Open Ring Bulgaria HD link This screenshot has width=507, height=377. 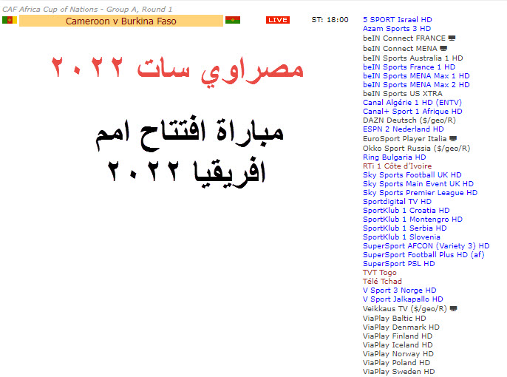[x=395, y=157]
